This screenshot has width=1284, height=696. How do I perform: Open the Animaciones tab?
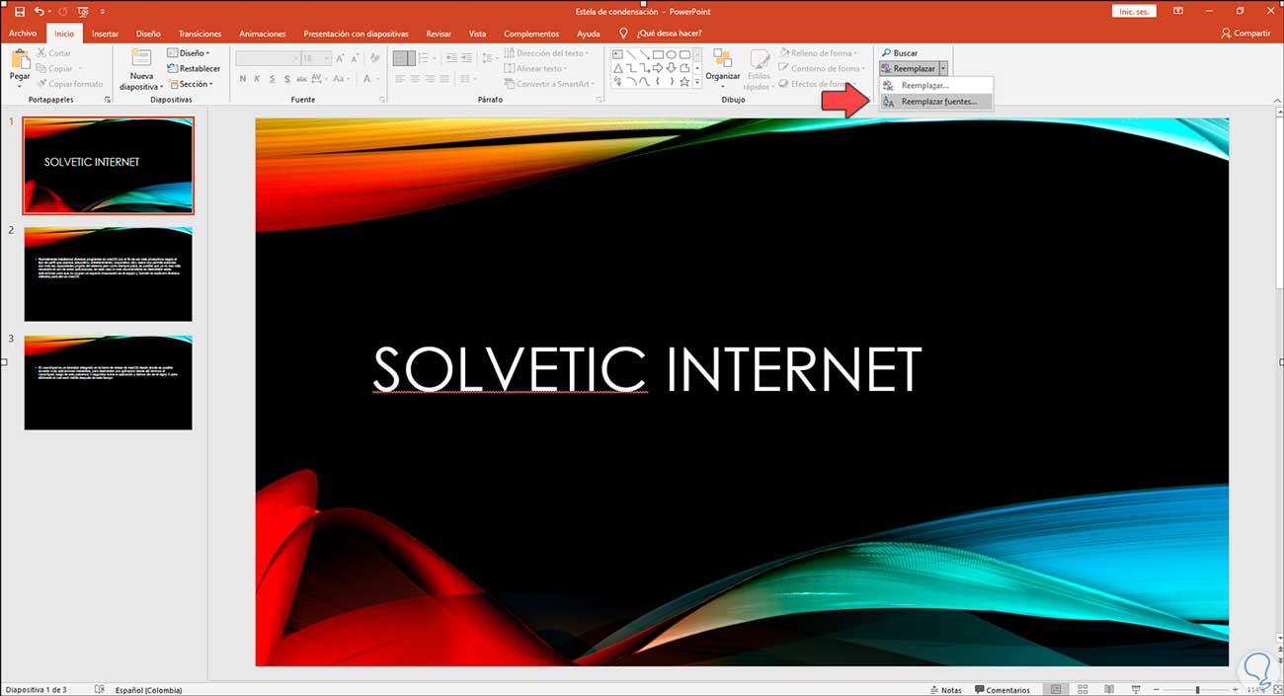[263, 34]
